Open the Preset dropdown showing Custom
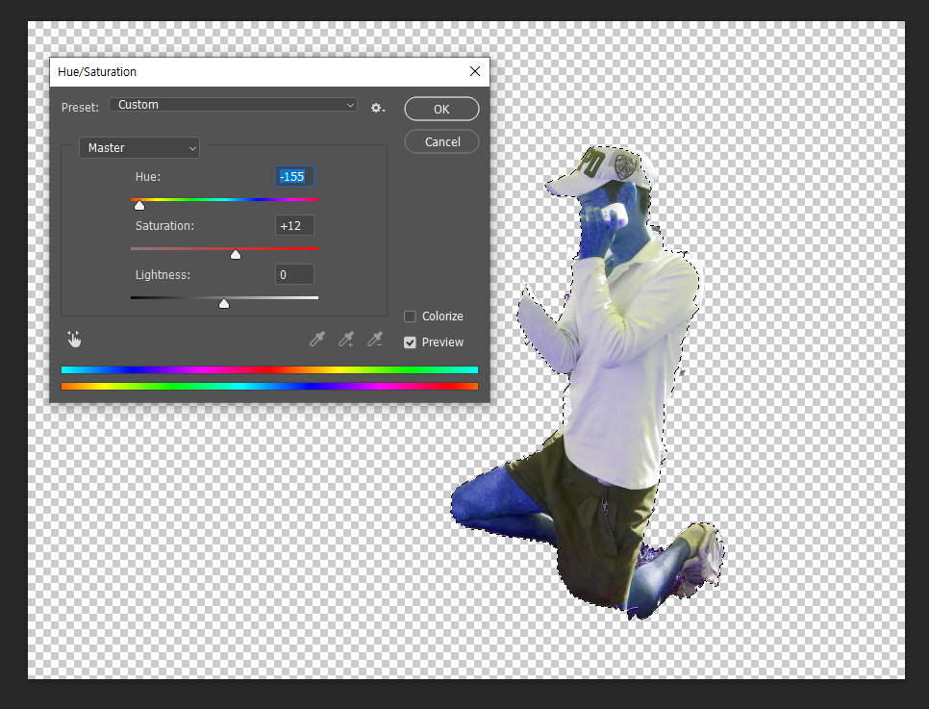Viewport: 929px width, 709px height. [x=234, y=105]
